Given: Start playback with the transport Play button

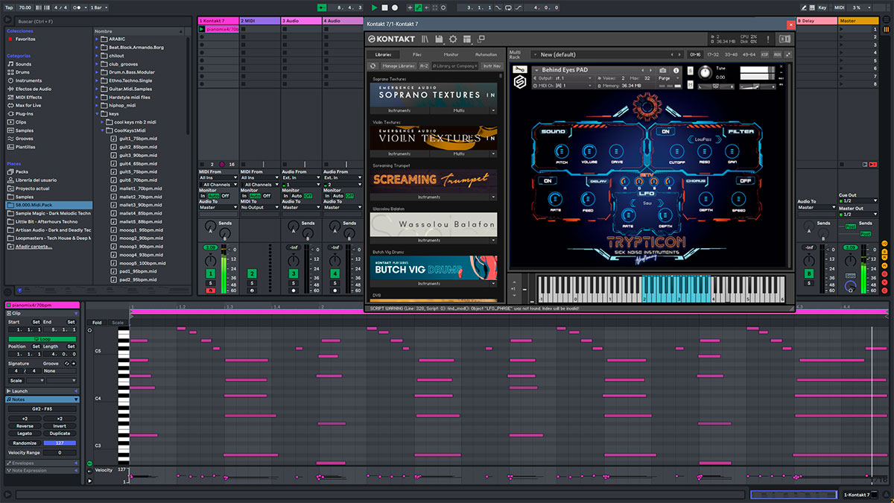Looking at the screenshot, I should click(x=375, y=7).
